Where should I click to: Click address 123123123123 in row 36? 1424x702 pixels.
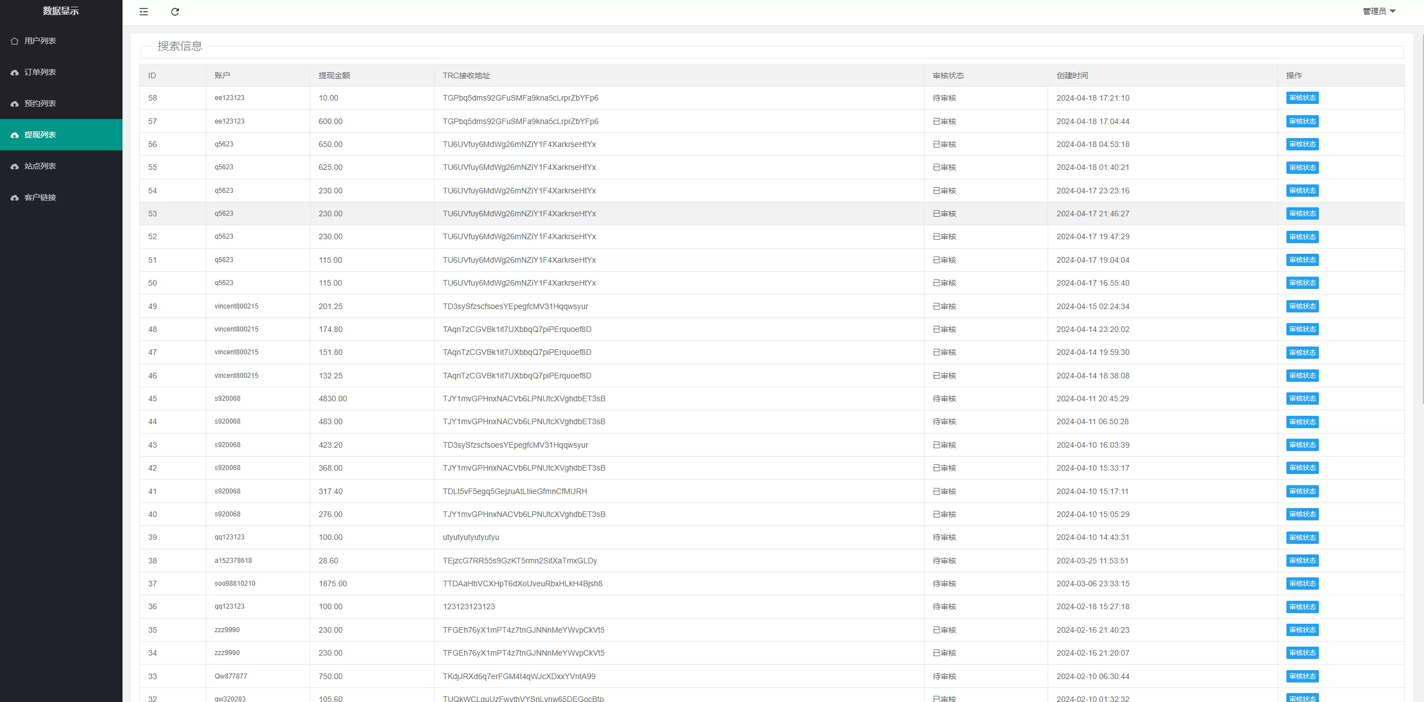pos(469,606)
